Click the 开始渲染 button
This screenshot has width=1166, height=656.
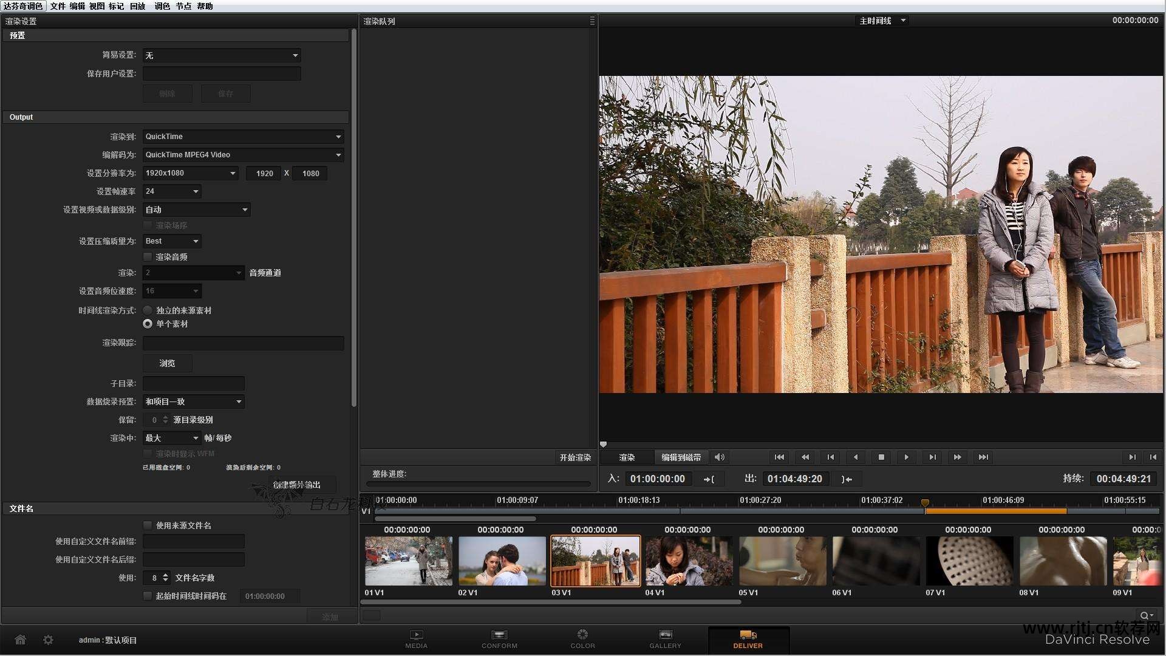point(574,457)
